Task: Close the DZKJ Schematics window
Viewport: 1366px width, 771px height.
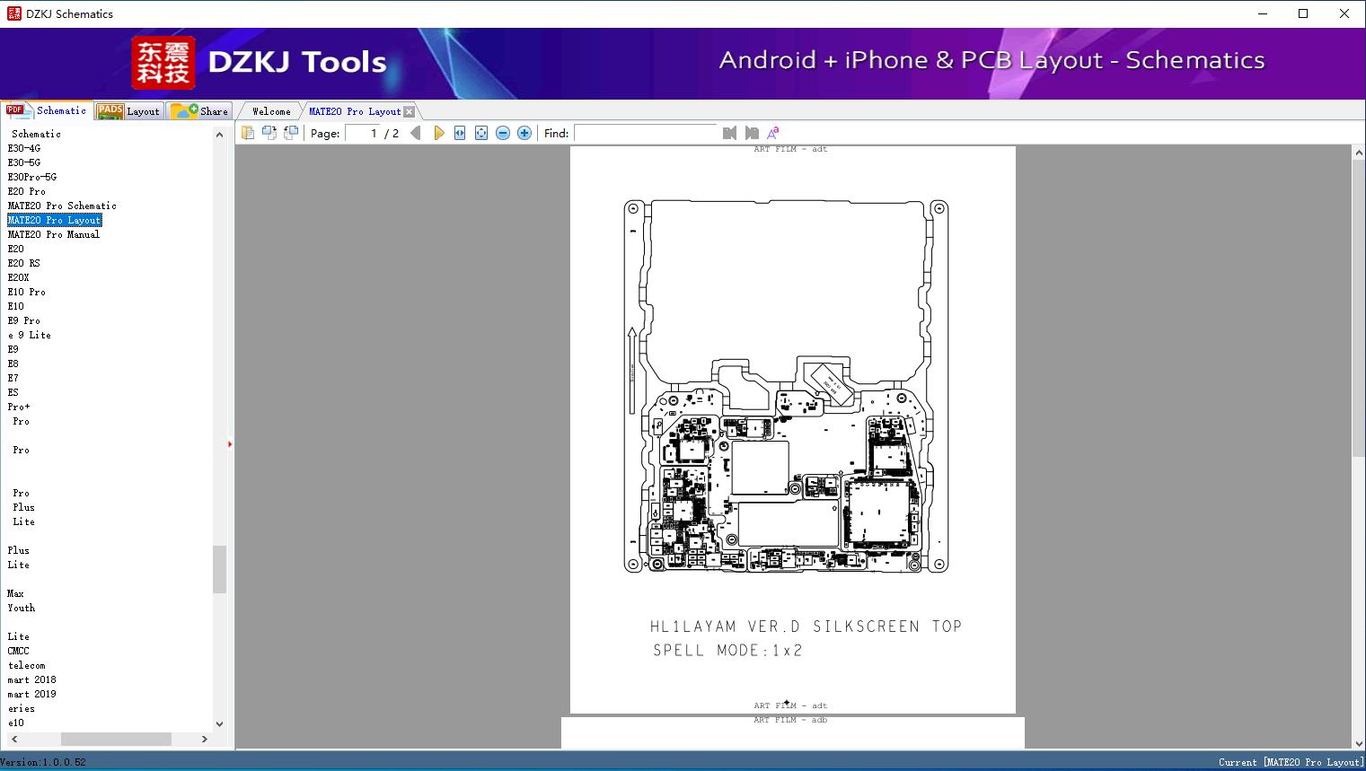Action: [1344, 13]
